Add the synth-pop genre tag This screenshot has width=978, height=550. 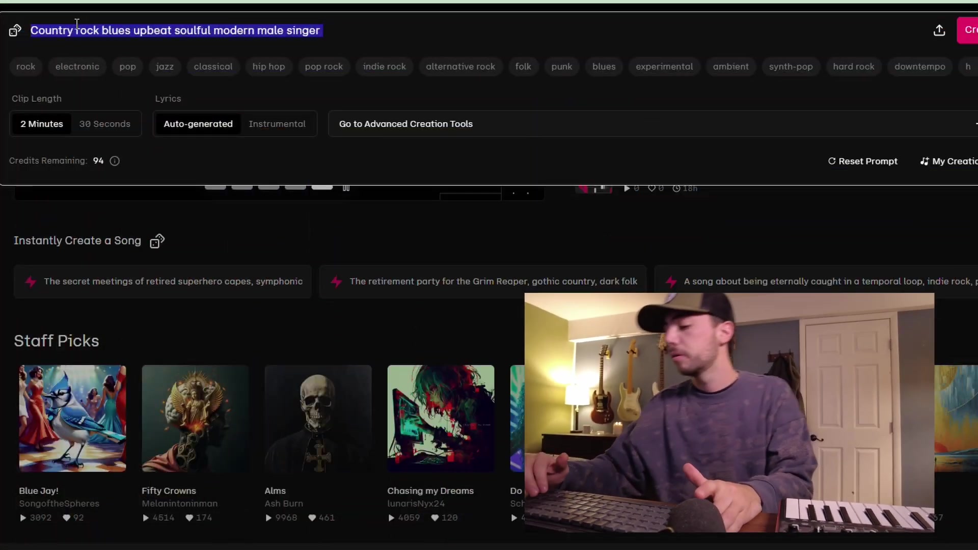point(791,67)
